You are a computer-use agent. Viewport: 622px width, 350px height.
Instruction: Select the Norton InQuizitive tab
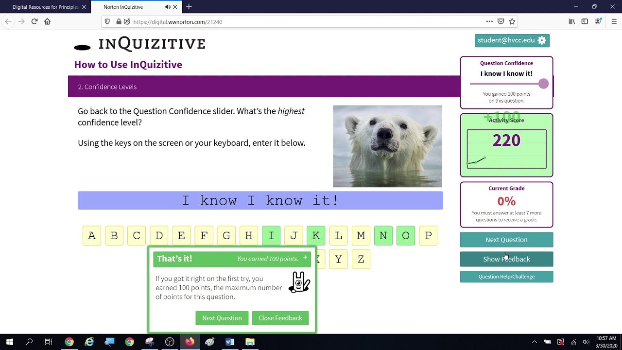136,7
